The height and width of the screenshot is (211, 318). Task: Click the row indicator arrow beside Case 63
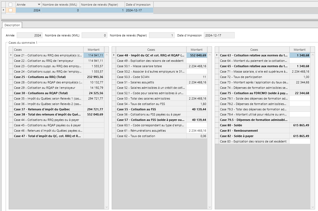coord(217,55)
